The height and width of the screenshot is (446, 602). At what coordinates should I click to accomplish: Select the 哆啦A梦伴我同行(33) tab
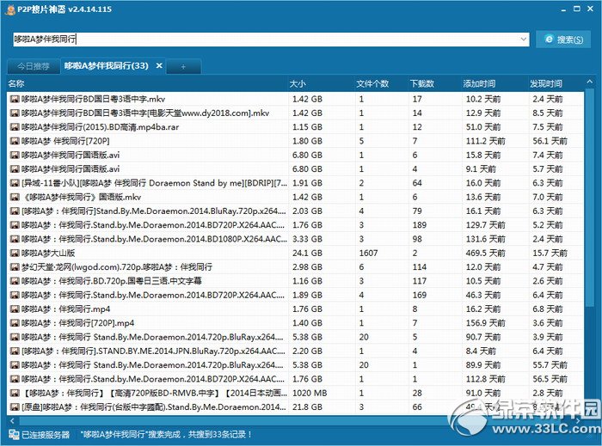click(x=107, y=65)
